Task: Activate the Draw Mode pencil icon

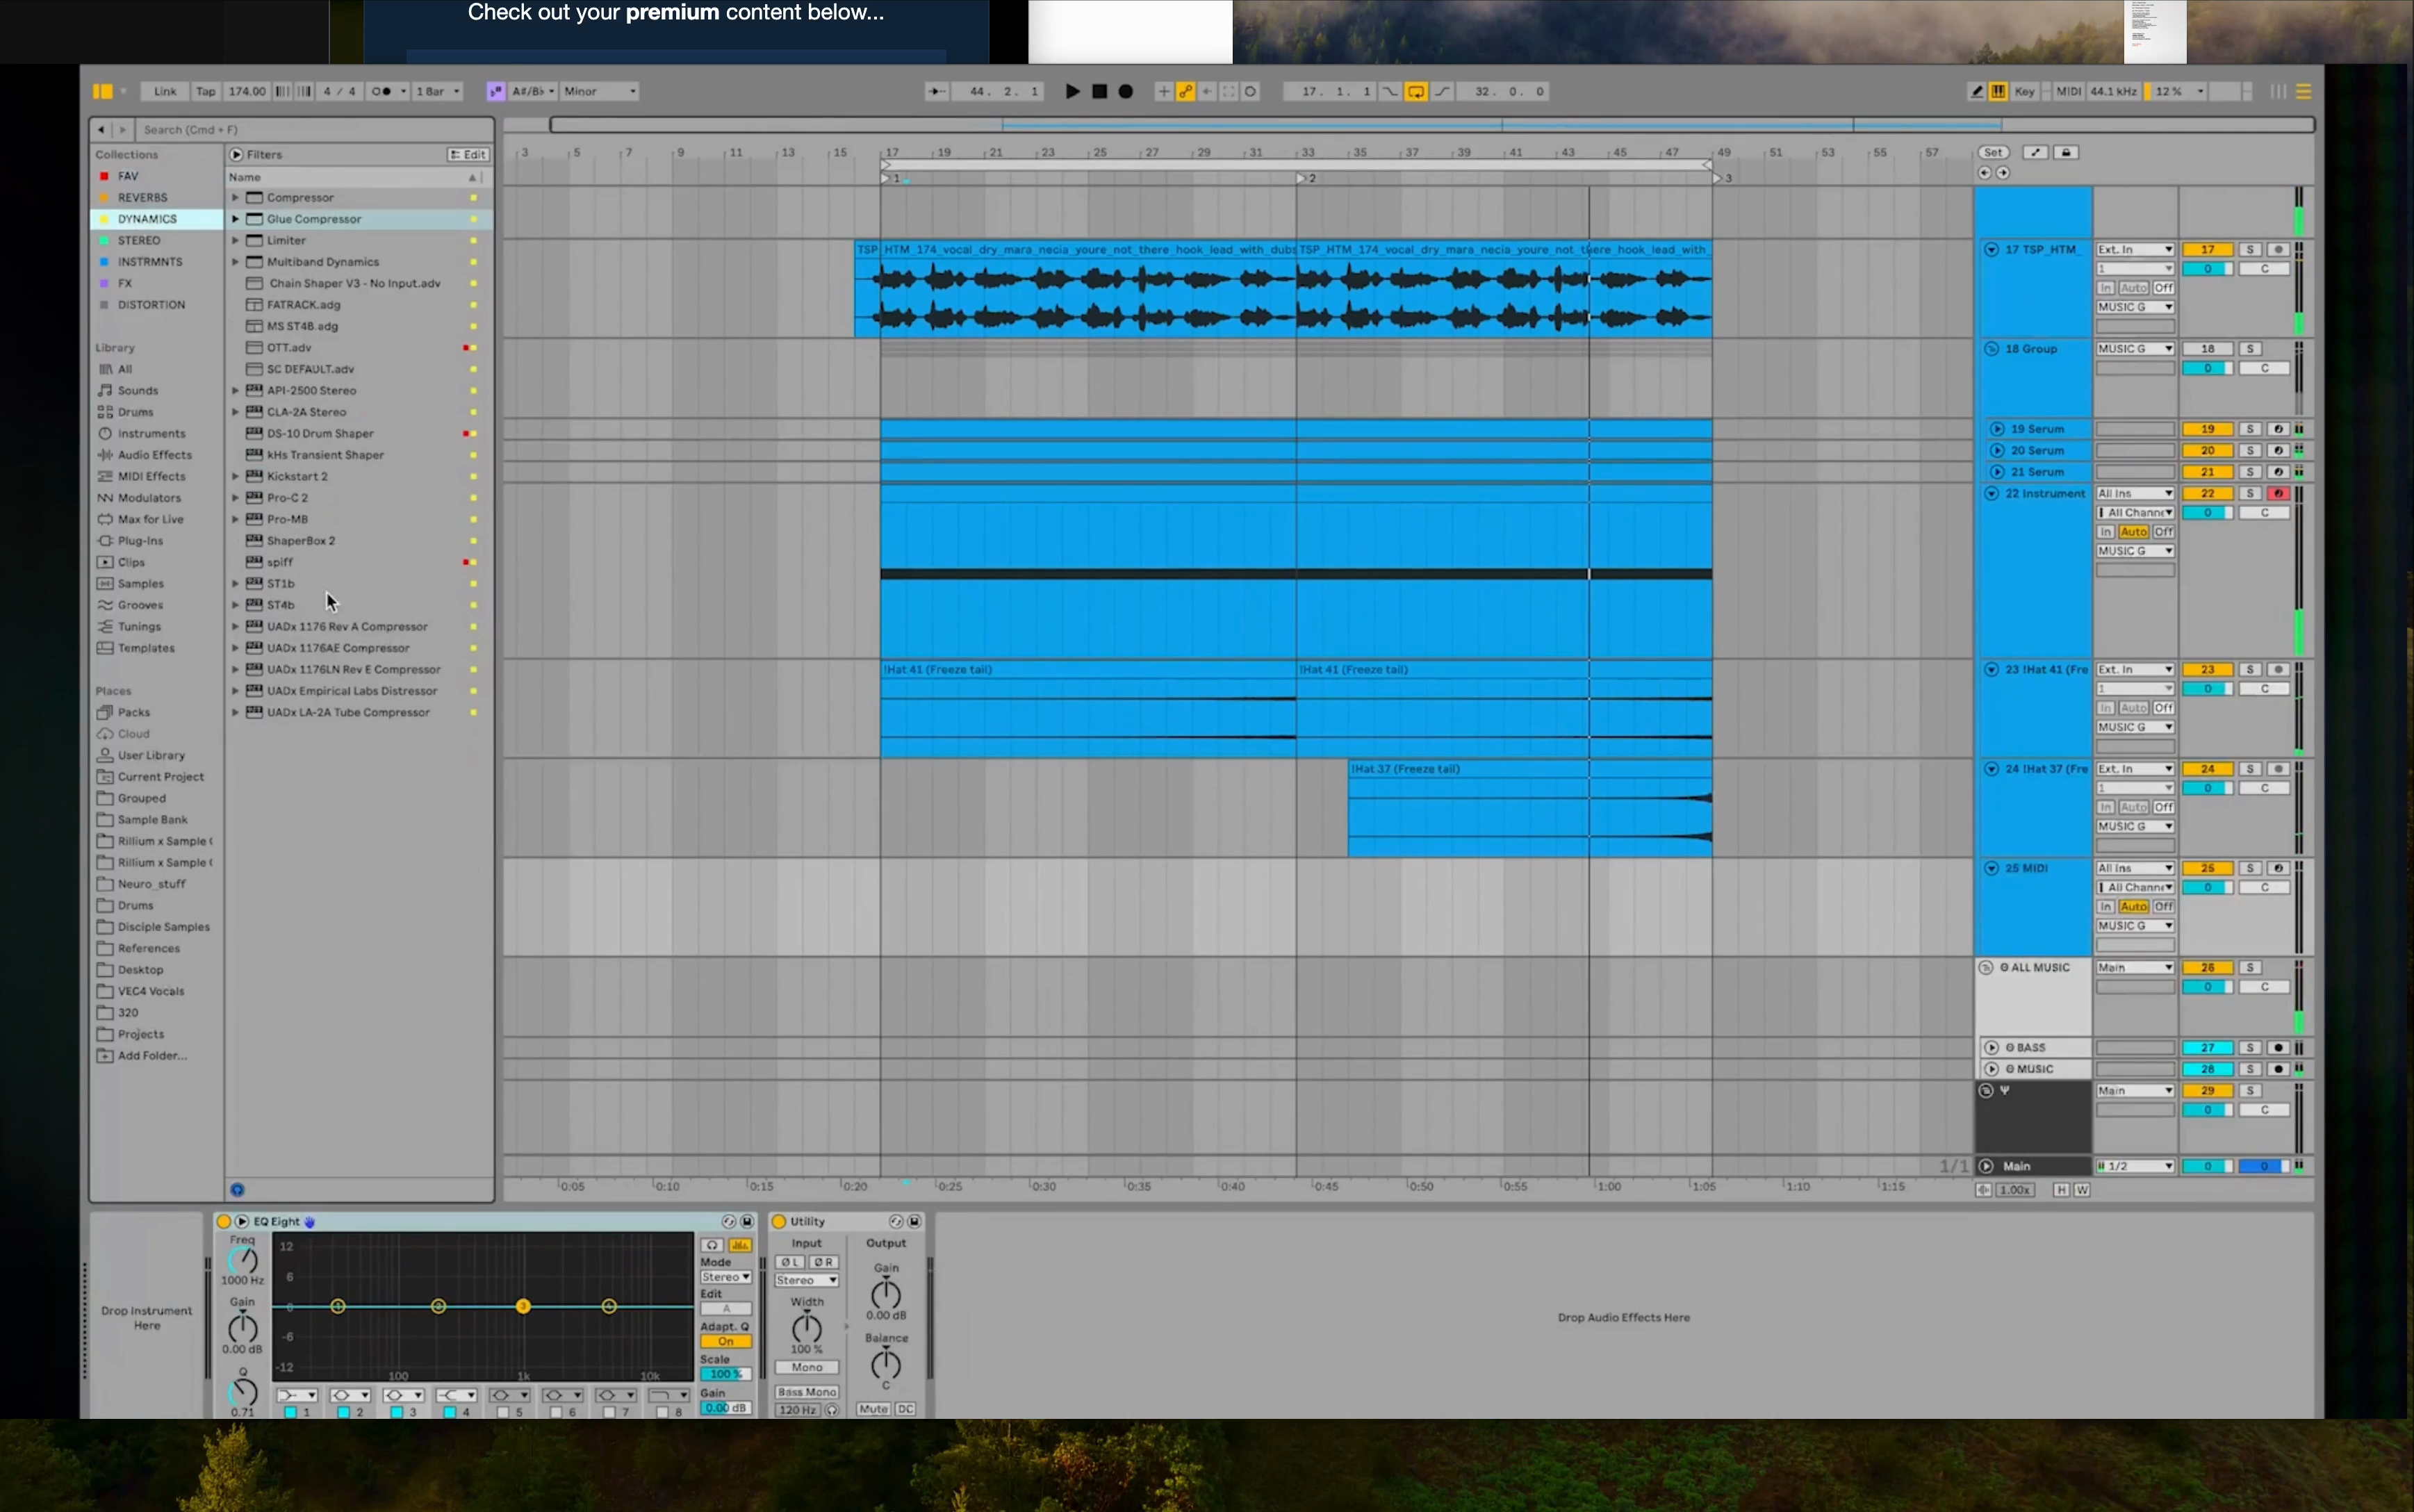Action: coord(1976,91)
